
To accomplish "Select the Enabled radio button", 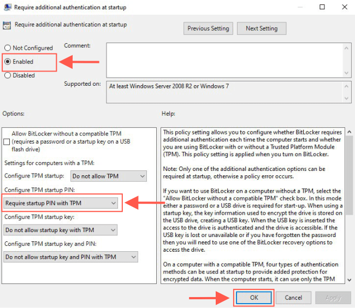I will click(8, 62).
